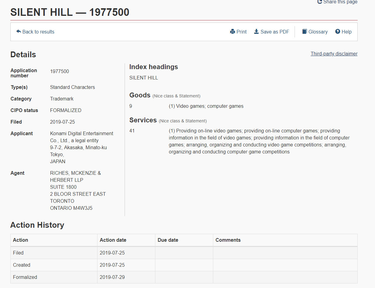Viewport: 375px width, 288px height.
Task: Click the Action date column header
Action: pyautogui.click(x=113, y=240)
